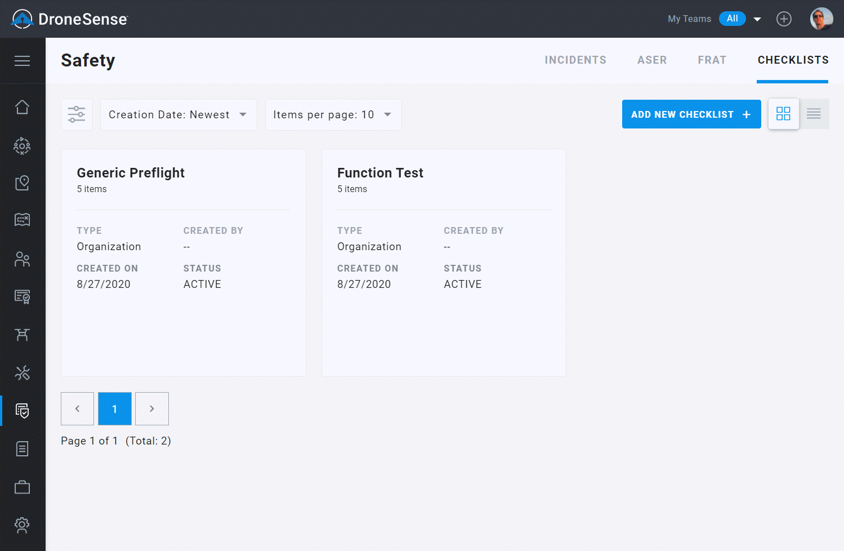Open settings gear in sidebar
844x551 pixels.
coord(23,525)
